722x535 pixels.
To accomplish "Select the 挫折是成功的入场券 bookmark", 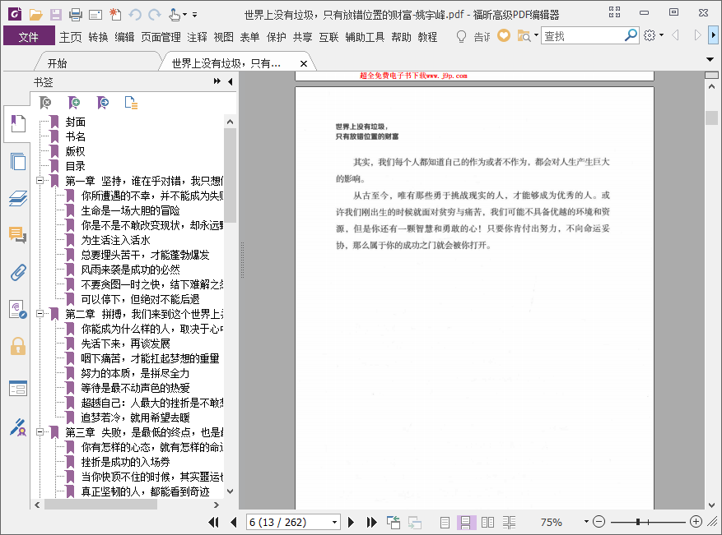I will [126, 462].
